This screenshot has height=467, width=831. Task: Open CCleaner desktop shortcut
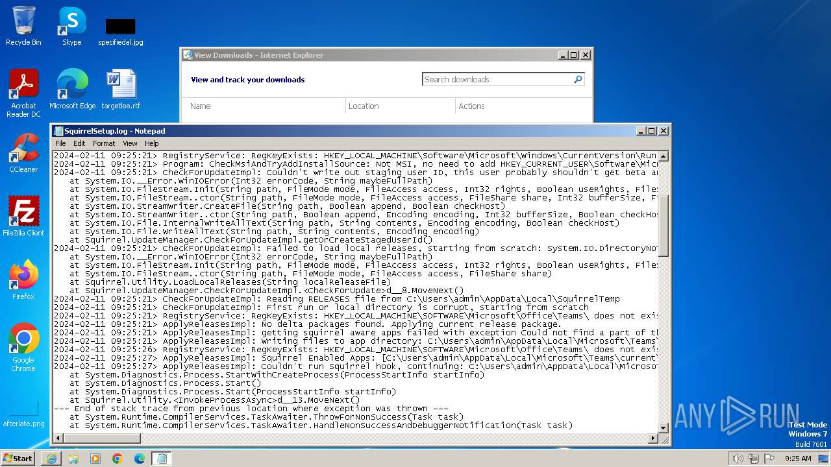pos(23,152)
